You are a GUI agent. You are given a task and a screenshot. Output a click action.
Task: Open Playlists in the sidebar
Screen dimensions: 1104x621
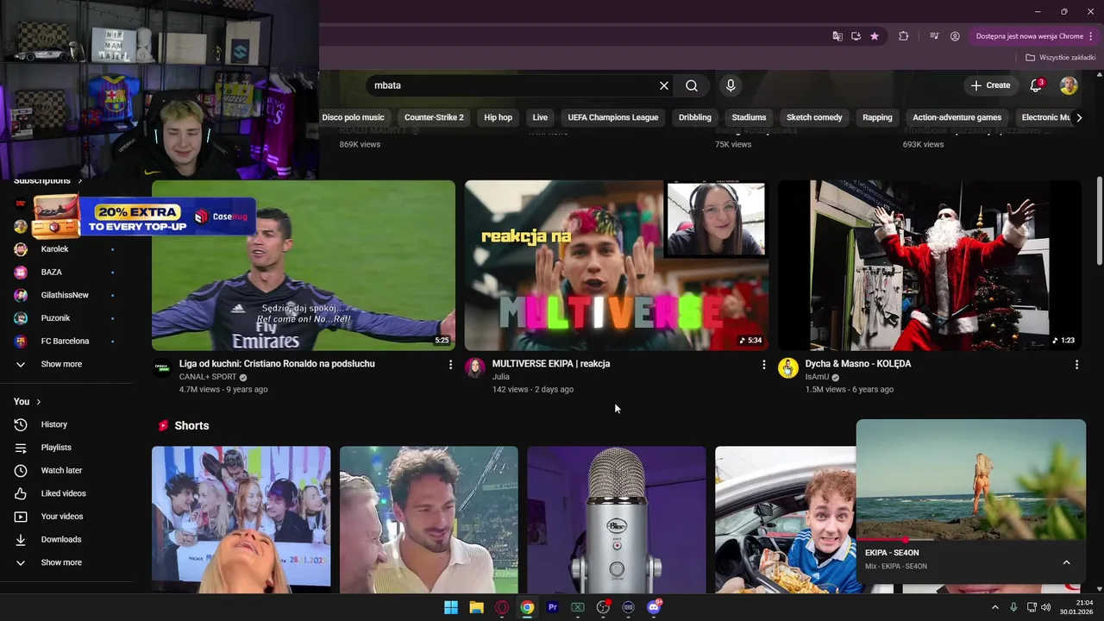pyautogui.click(x=56, y=448)
